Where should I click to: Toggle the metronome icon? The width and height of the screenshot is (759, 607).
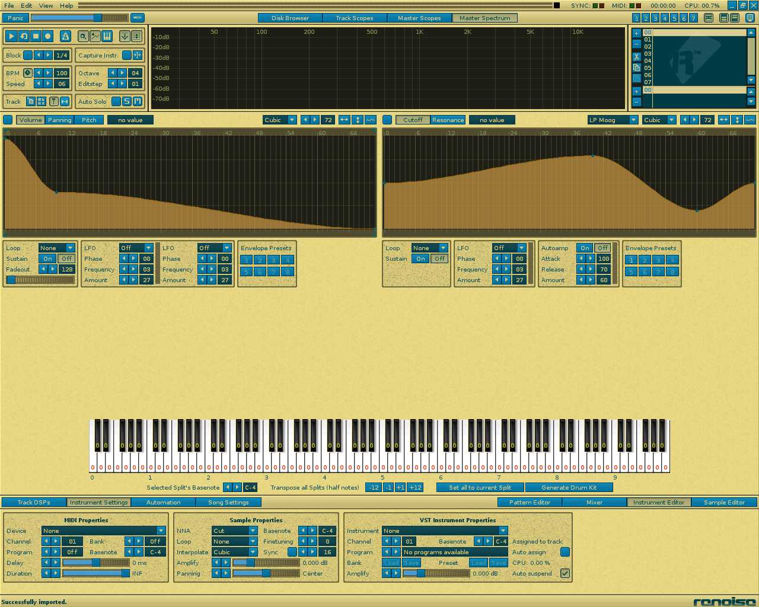(x=65, y=36)
